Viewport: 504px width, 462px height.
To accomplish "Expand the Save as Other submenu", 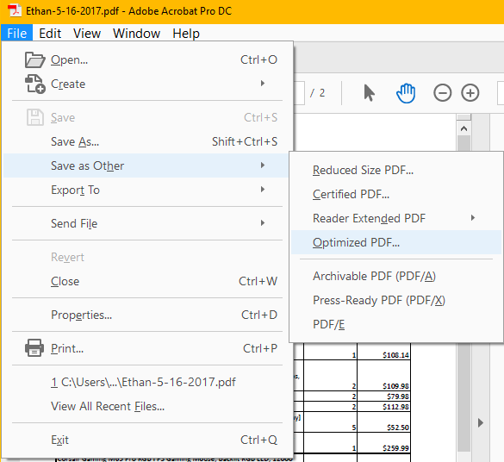I will (146, 165).
